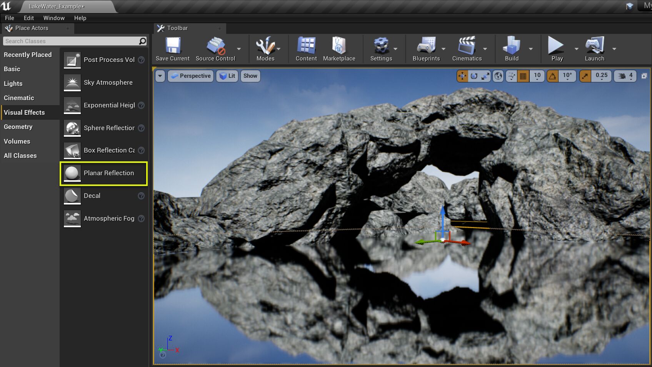This screenshot has width=652, height=367.
Task: Open the Window menu
Action: [53, 18]
